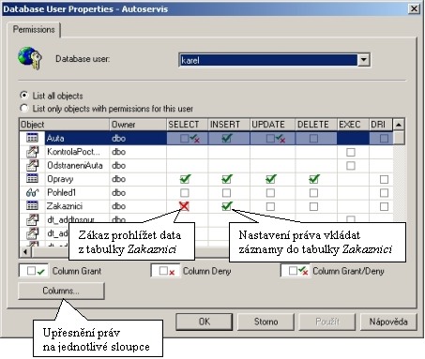Toggle UPDATE permission for Pohled1
This screenshot has height=359, width=425.
click(x=270, y=193)
